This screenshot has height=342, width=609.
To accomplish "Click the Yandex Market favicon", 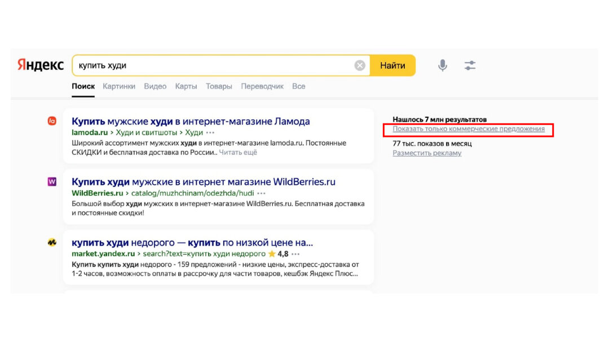I will (x=52, y=243).
